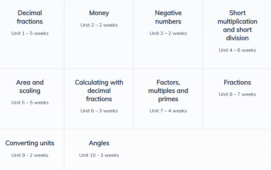The height and width of the screenshot is (170, 271).
Task: Select the Money unit title
Action: (99, 13)
